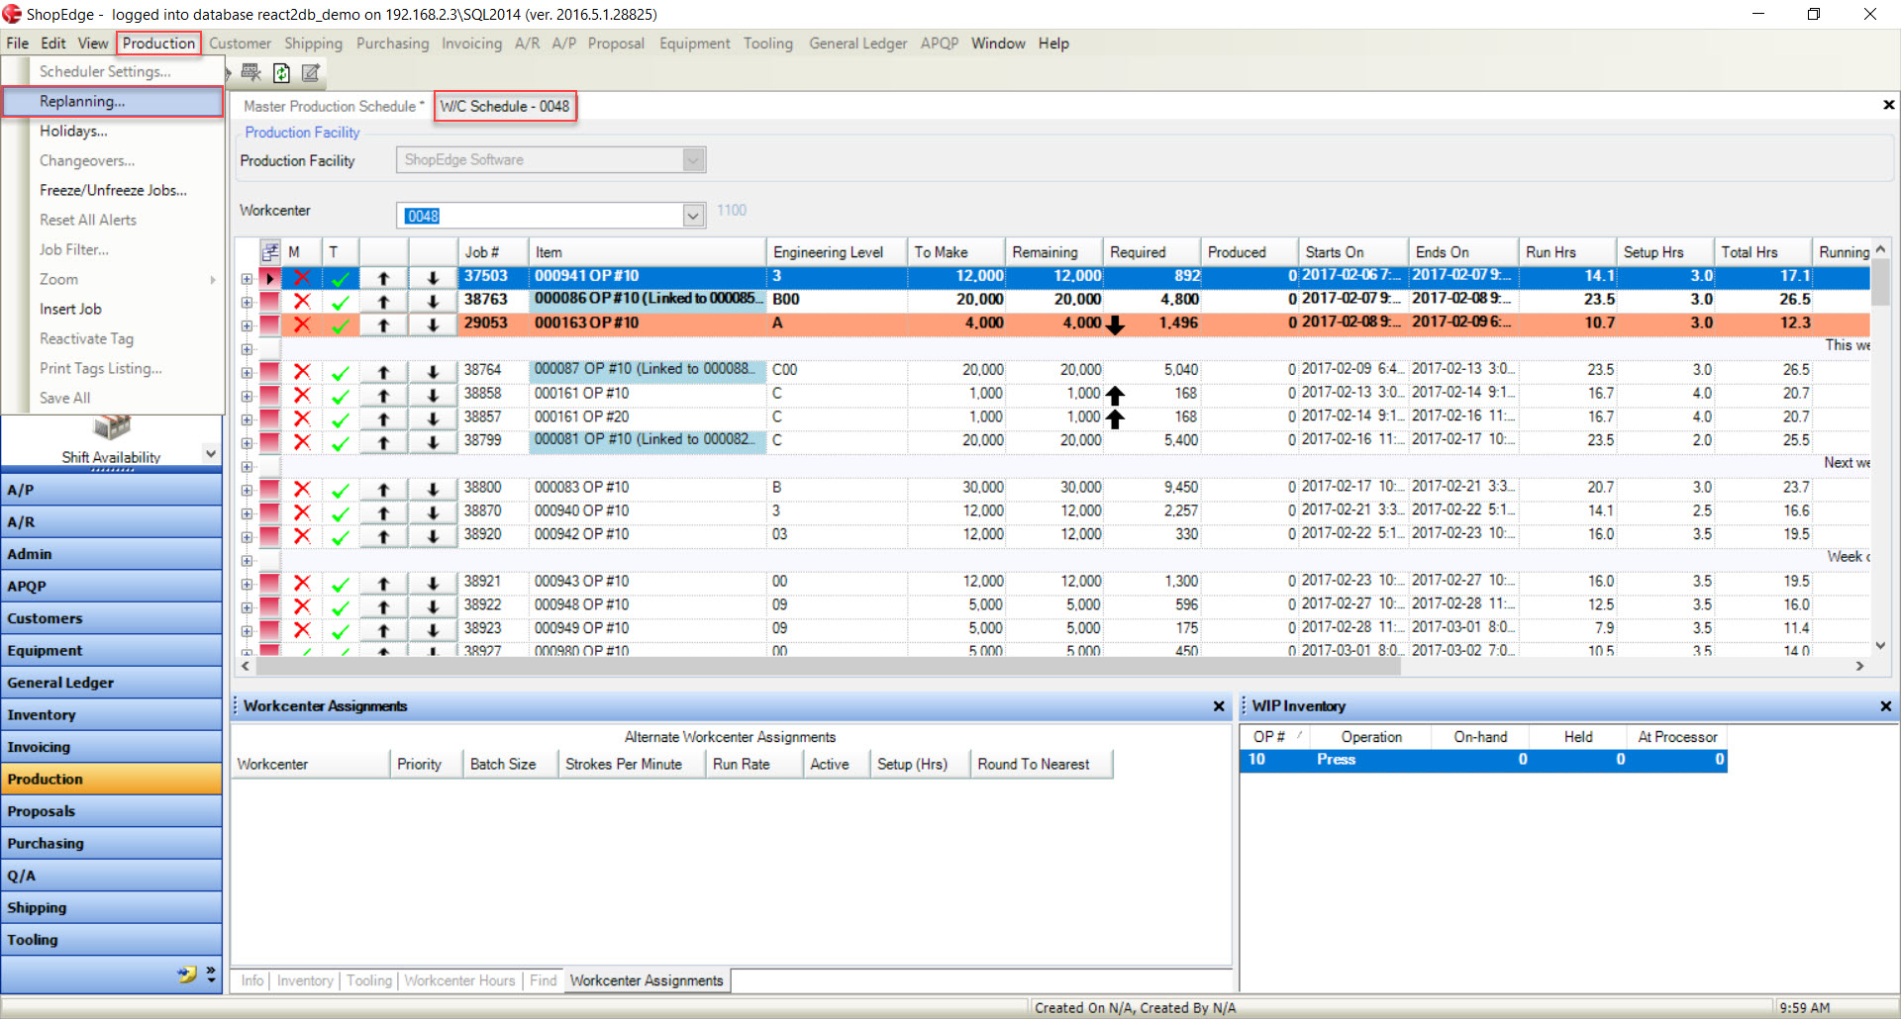This screenshot has height=1019, width=1901.
Task: Expand the row for job 38921
Action: click(x=247, y=584)
